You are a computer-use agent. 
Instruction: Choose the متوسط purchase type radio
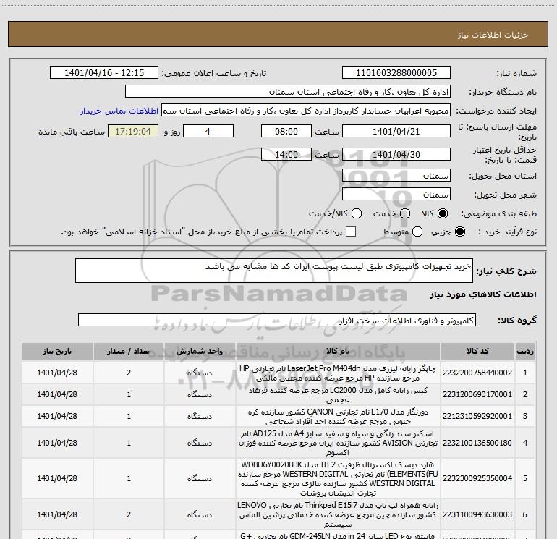(x=417, y=232)
